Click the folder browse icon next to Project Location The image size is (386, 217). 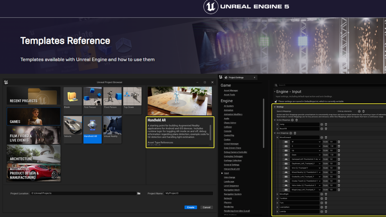139,193
